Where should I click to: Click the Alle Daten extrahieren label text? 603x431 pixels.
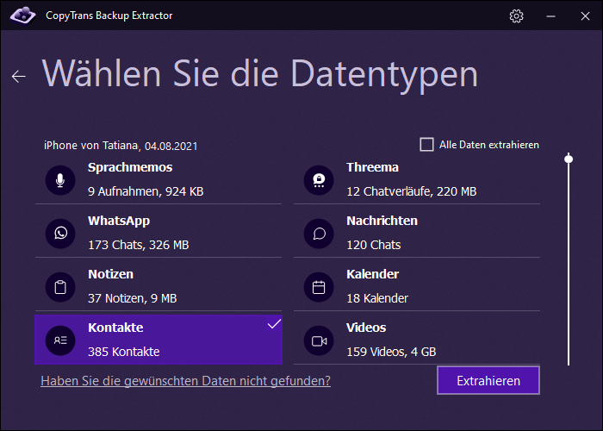[x=489, y=145]
